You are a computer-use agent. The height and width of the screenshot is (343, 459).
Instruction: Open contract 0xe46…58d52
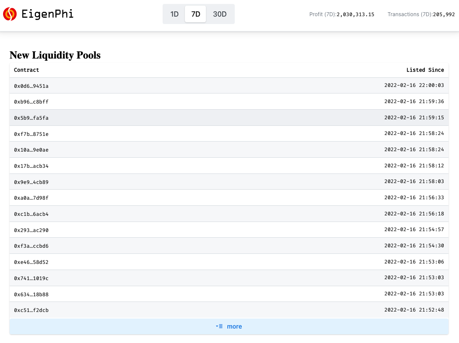(31, 262)
